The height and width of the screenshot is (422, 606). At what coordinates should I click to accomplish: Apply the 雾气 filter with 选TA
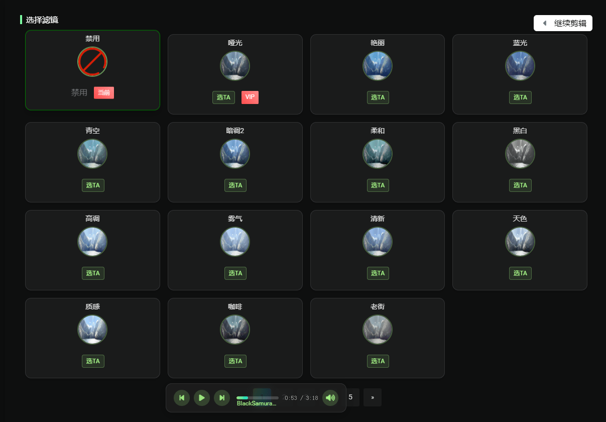click(x=235, y=273)
